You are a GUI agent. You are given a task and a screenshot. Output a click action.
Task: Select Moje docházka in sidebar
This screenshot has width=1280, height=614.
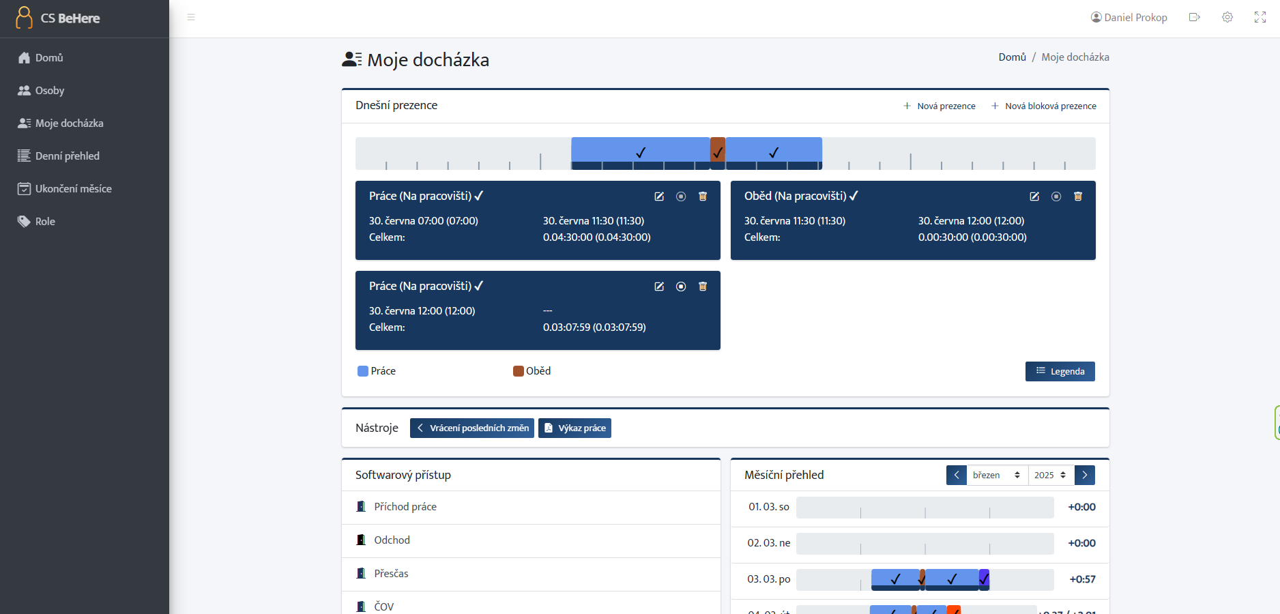point(85,123)
